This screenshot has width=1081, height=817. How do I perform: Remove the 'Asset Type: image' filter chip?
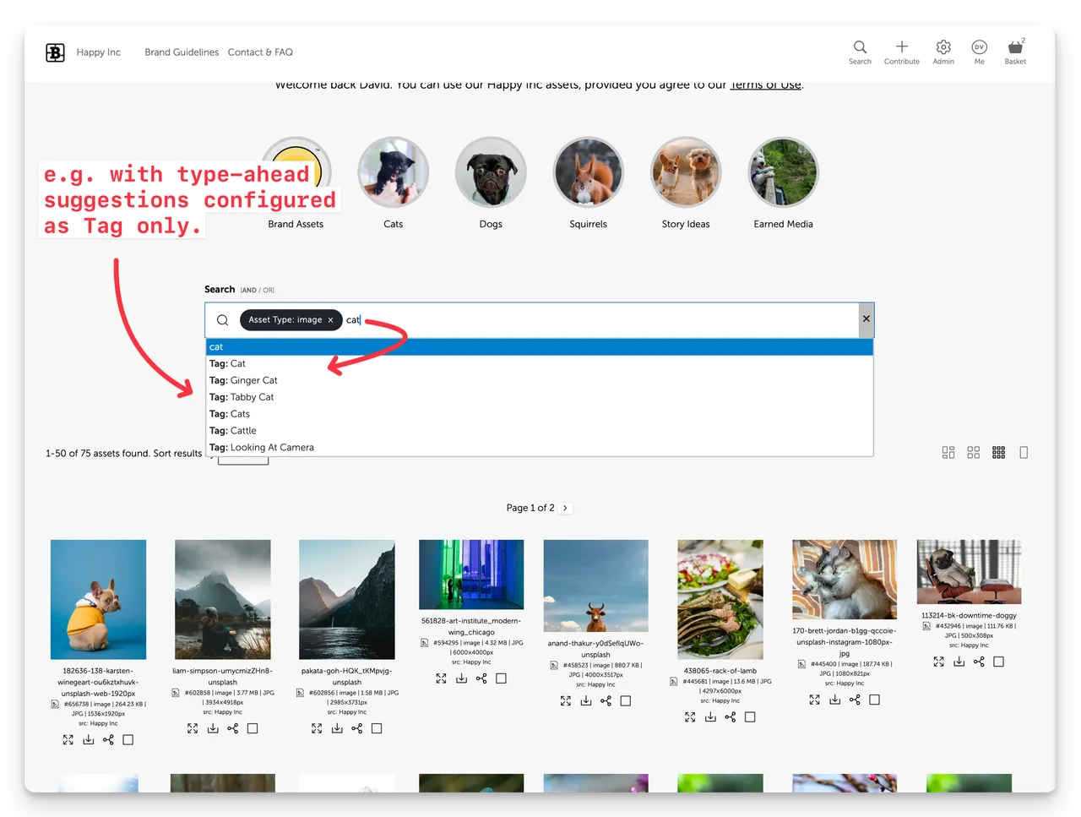[x=330, y=320]
